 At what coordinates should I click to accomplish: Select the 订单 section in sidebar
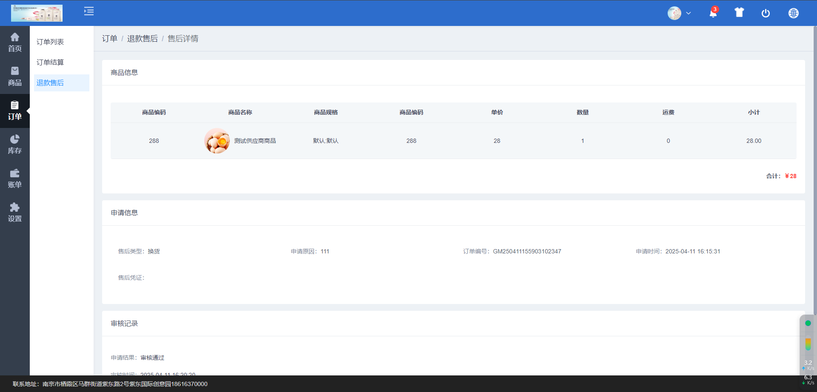tap(15, 111)
